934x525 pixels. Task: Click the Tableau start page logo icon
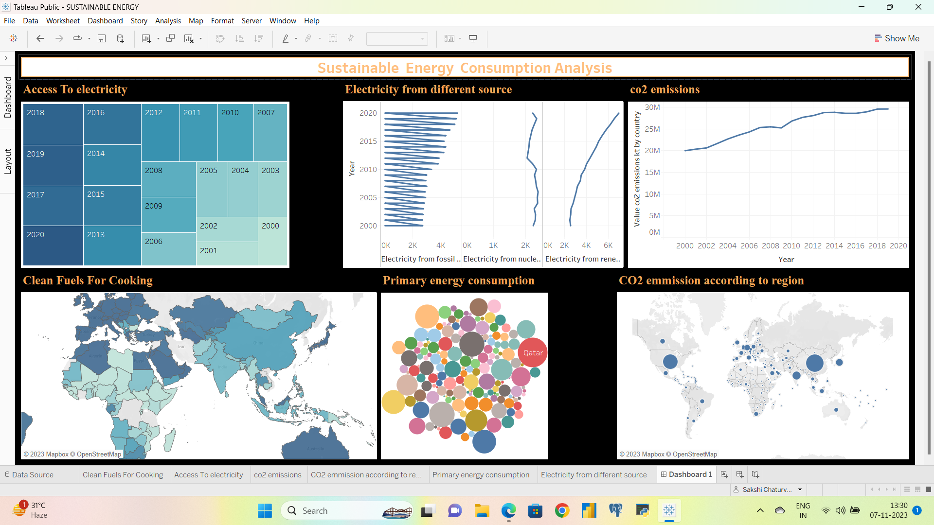[x=14, y=38]
